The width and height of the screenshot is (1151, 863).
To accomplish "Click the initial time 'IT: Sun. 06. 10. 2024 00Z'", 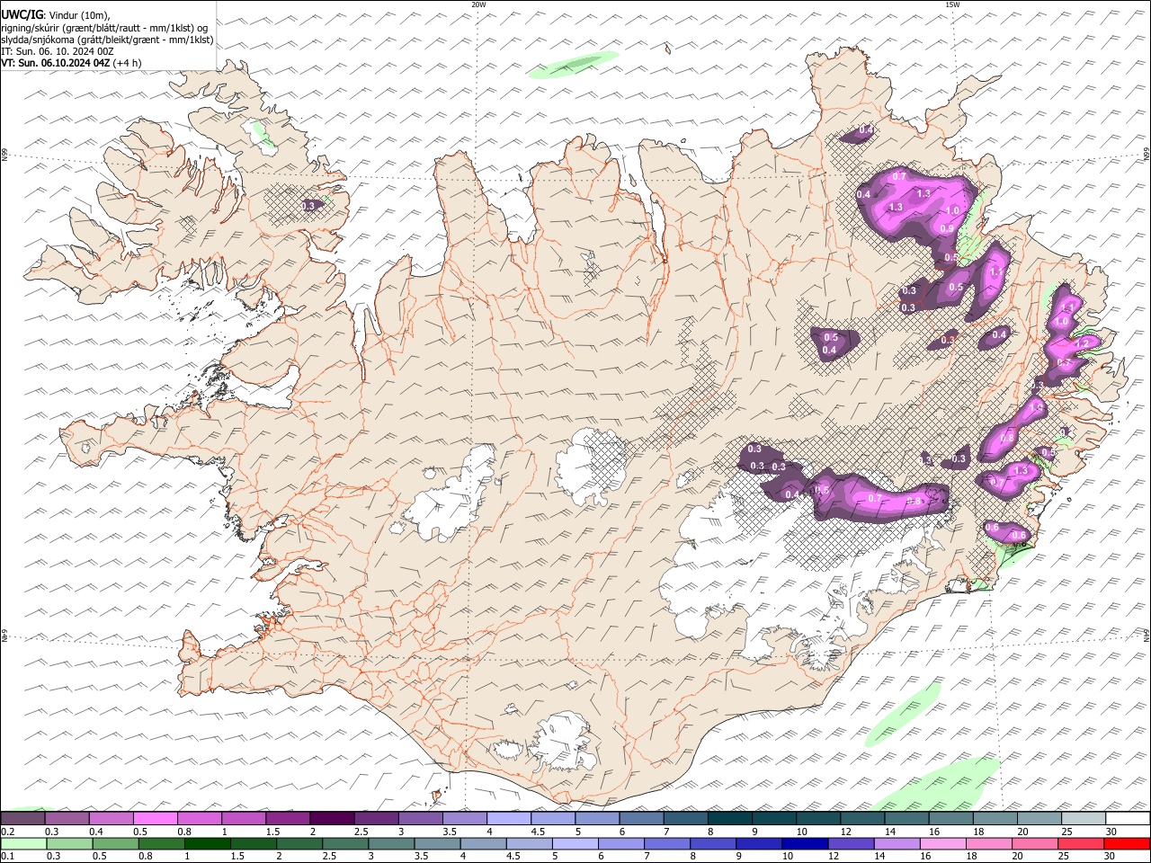I will click(x=58, y=51).
